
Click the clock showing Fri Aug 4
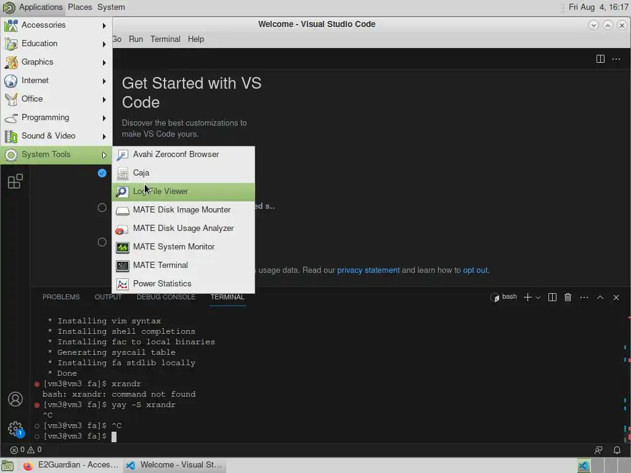coord(598,7)
